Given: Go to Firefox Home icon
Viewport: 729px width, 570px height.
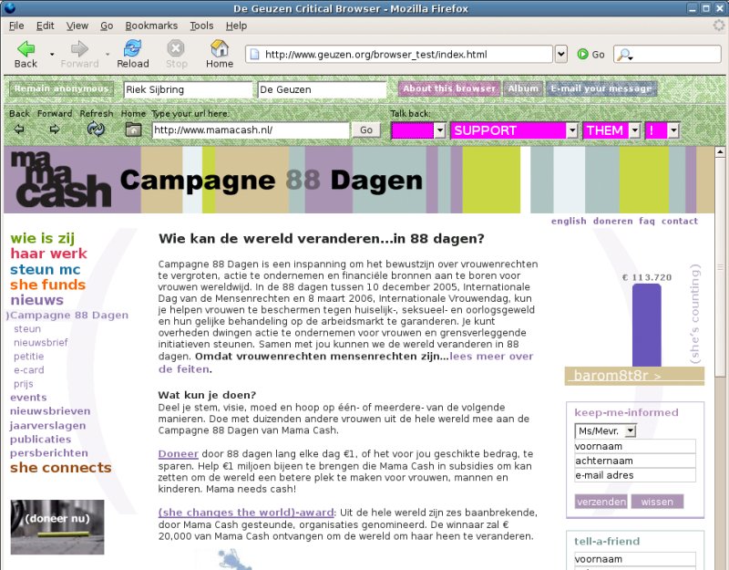Looking at the screenshot, I should 220,48.
